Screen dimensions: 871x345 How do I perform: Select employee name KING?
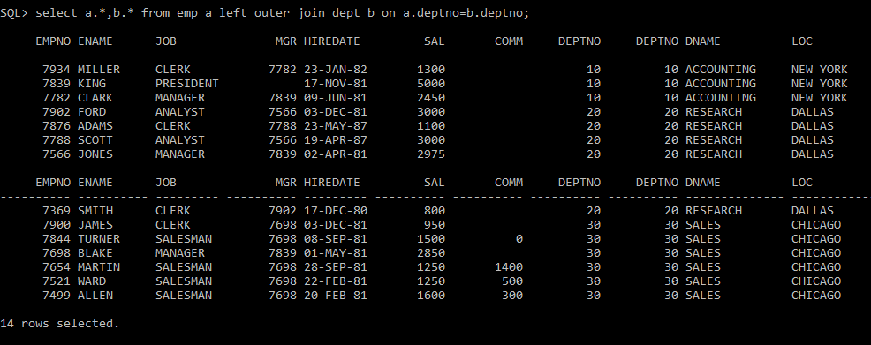(92, 83)
